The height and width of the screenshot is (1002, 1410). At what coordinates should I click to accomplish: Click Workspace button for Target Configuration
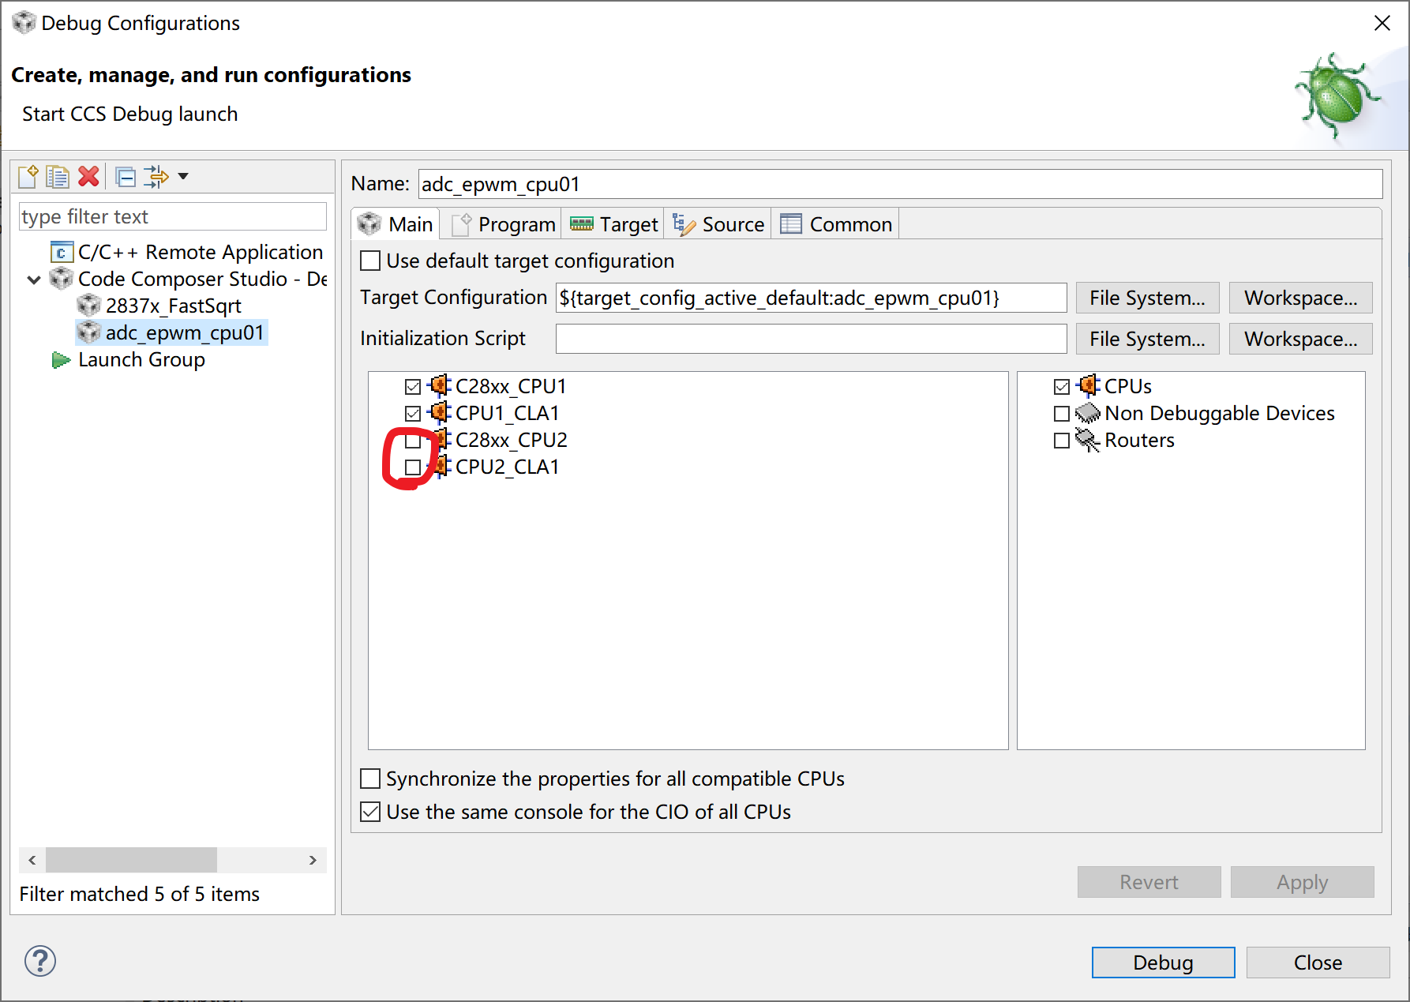click(x=1300, y=298)
